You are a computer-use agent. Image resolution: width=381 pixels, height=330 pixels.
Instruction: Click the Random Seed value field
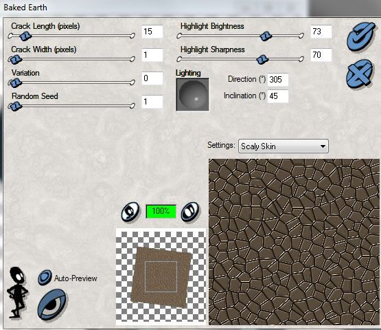pos(152,102)
